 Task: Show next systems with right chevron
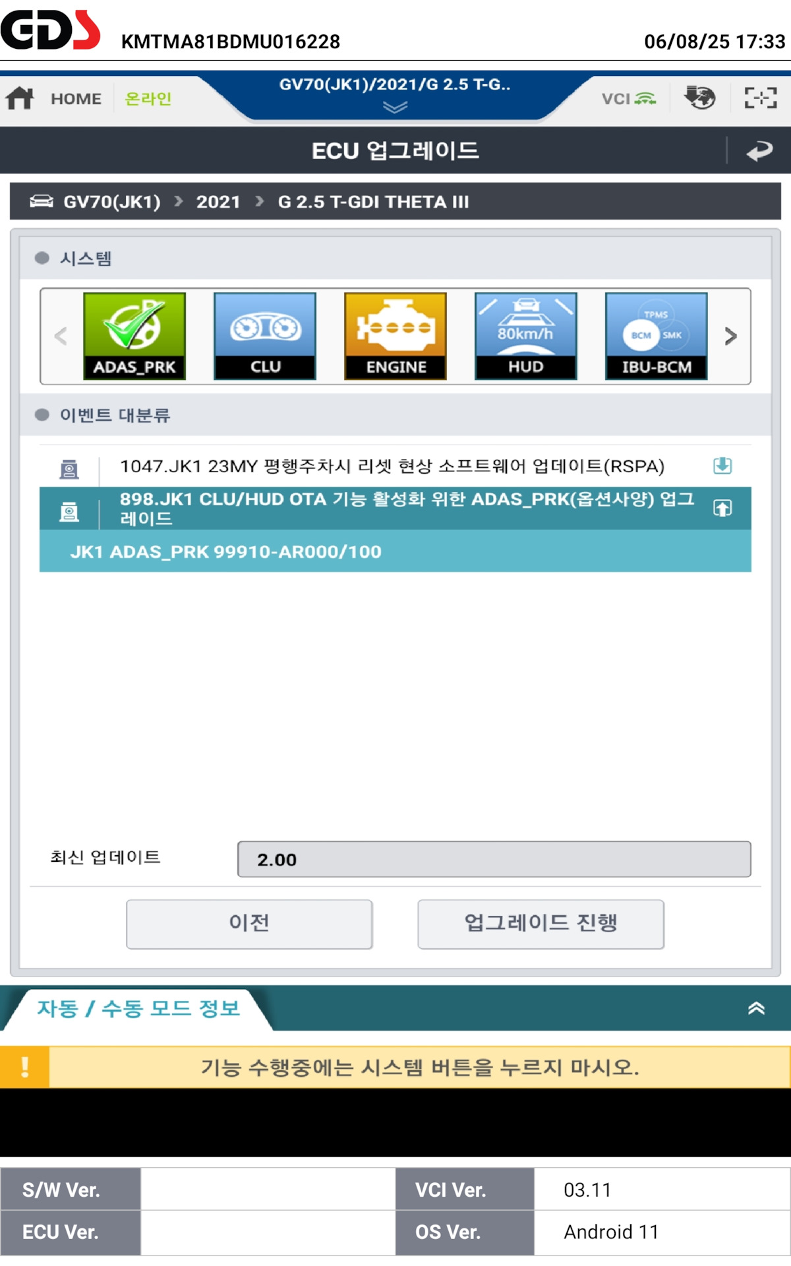[730, 336]
